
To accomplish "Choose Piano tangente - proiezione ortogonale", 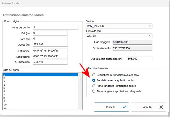I will pos(94,91).
